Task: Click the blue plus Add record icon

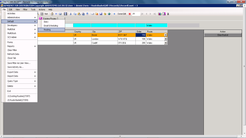Action: pos(115,14)
